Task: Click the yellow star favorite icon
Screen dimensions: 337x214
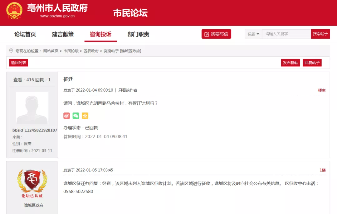Action: (x=85, y=116)
